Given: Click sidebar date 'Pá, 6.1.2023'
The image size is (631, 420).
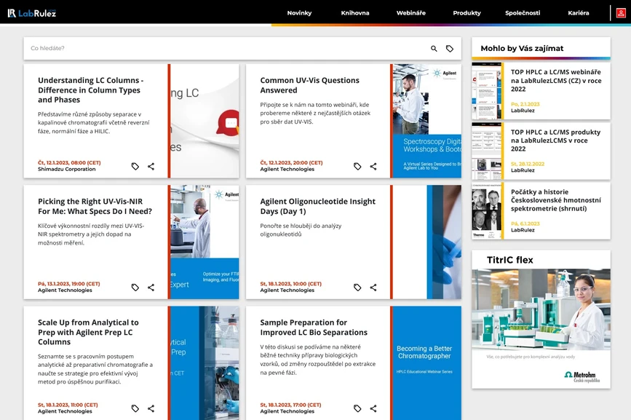Looking at the screenshot, I should (525, 223).
